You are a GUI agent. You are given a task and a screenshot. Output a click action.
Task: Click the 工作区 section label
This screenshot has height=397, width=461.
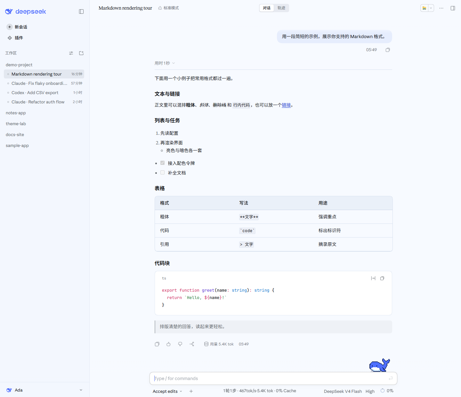(11, 53)
